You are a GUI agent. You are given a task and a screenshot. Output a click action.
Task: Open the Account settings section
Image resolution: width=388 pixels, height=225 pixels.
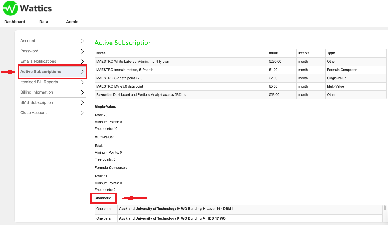53,41
